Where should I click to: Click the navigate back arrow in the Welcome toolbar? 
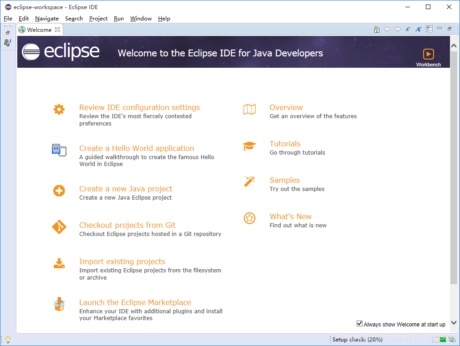pyautogui.click(x=387, y=29)
